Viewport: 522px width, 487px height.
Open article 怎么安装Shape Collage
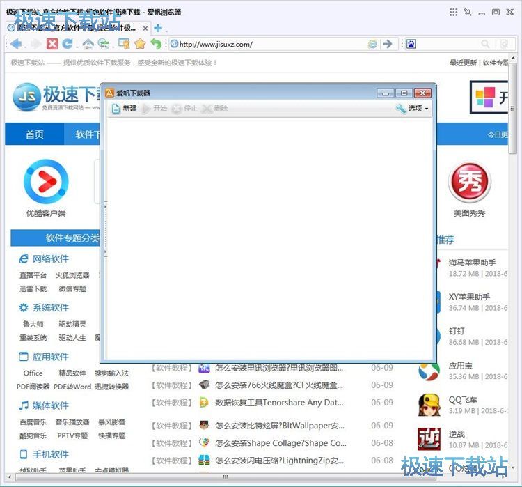tap(280, 443)
